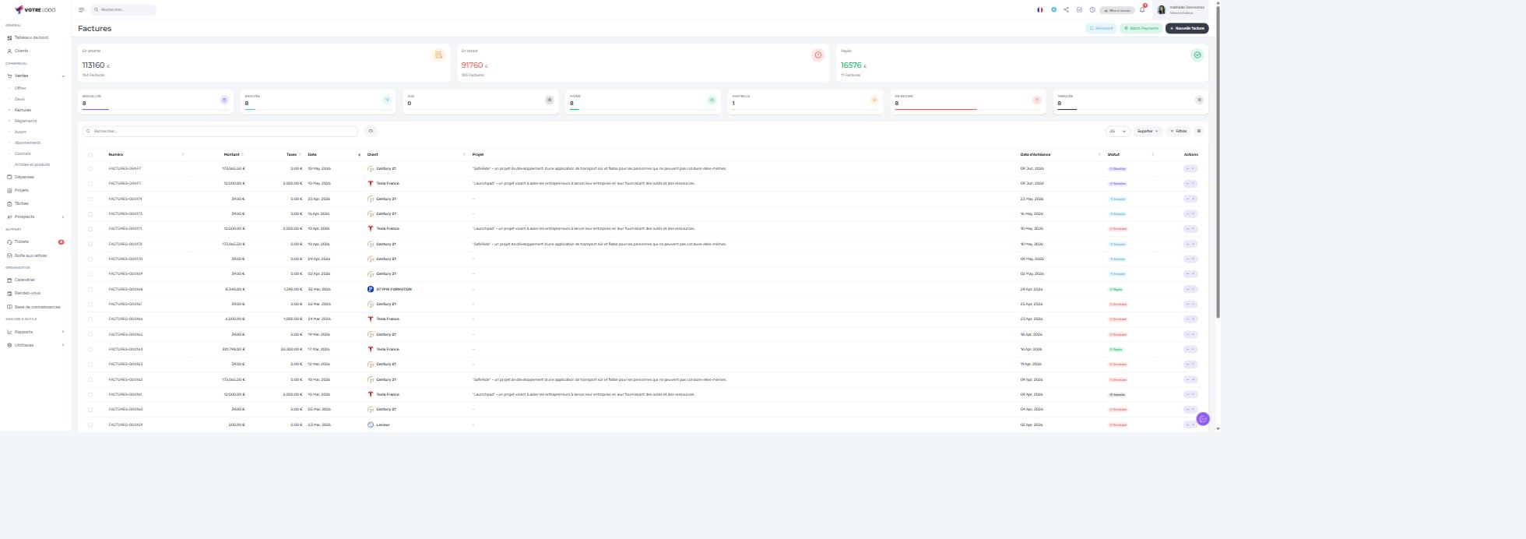Open actions dropdown for FACTURES-000164 row
Image resolution: width=1526 pixels, height=539 pixels.
click(x=1190, y=350)
